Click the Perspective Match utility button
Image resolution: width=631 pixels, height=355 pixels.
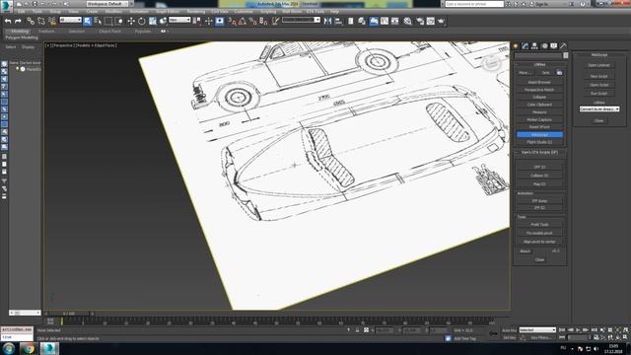(x=539, y=90)
